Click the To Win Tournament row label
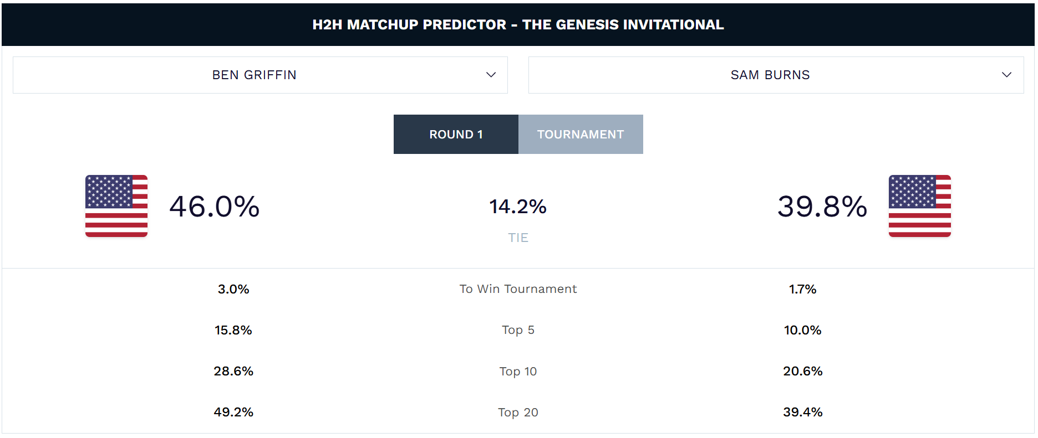This screenshot has height=438, width=1038. 518,289
